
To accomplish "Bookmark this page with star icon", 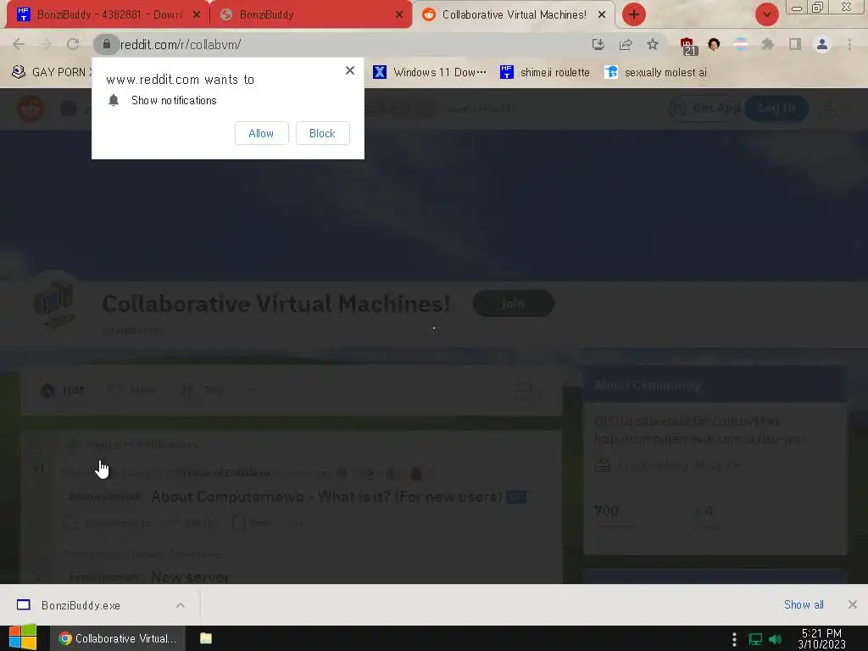I will pos(653,44).
